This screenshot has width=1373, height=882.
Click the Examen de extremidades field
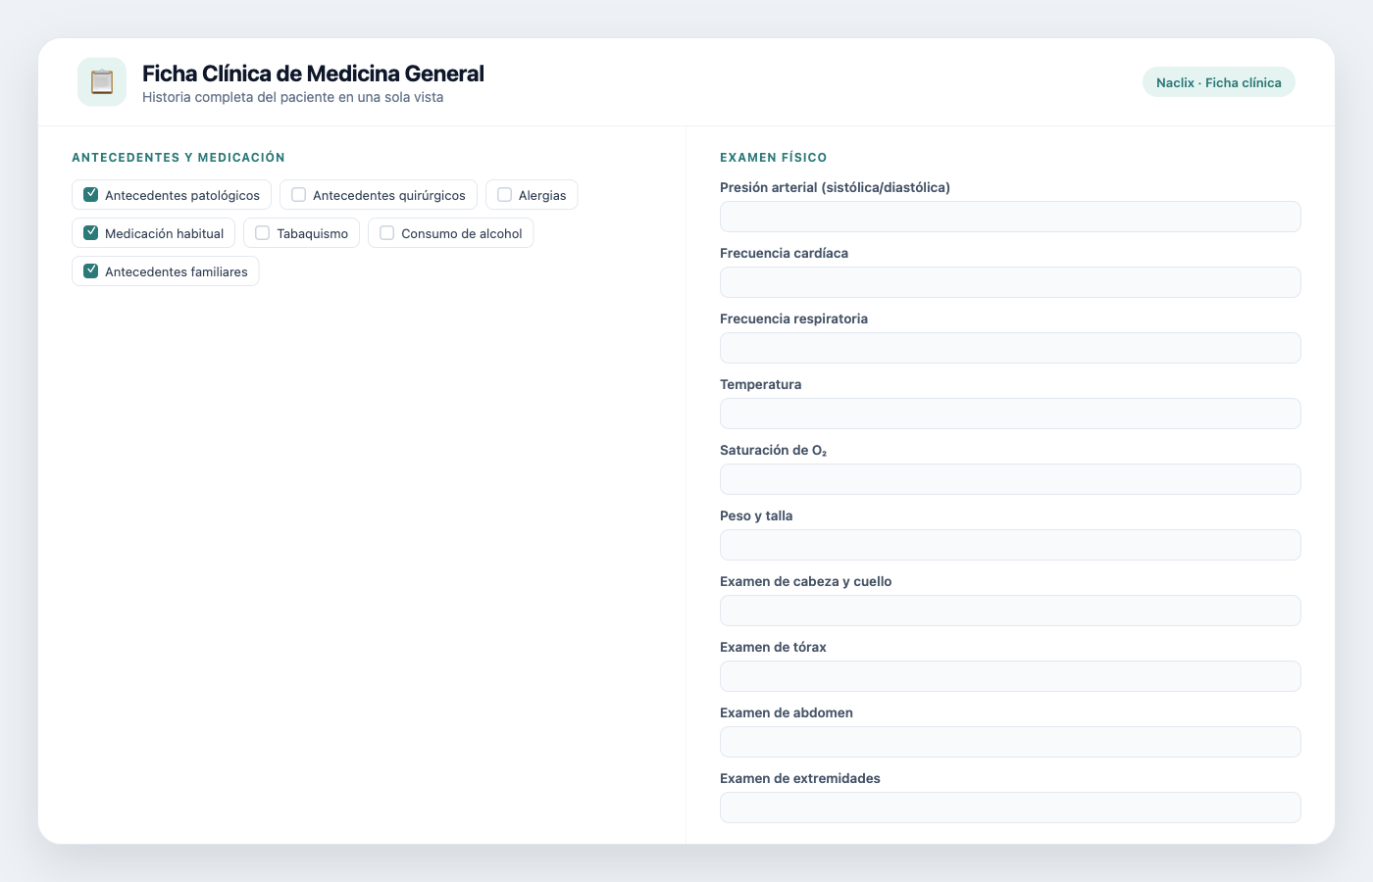pos(1010,808)
